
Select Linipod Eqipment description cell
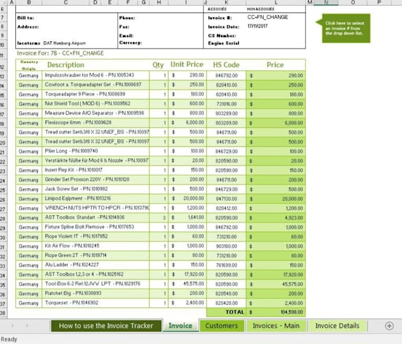pos(95,199)
